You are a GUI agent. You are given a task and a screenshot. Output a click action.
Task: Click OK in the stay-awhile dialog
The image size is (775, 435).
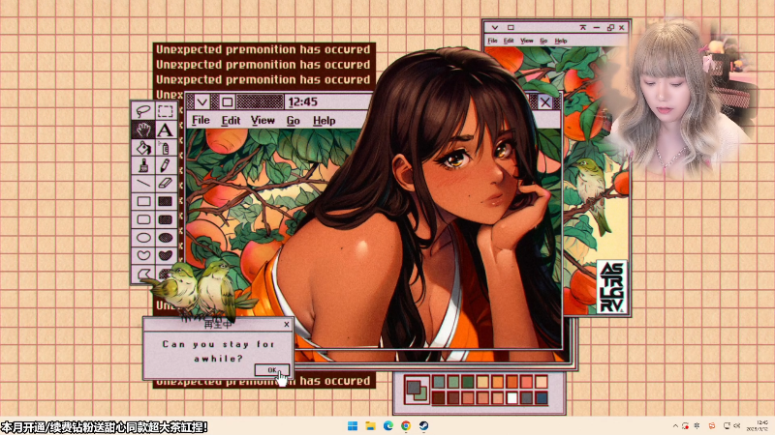[272, 370]
